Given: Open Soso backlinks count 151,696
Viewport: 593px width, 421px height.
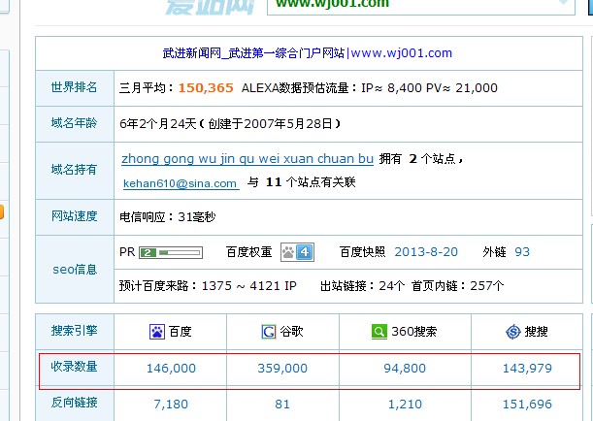Looking at the screenshot, I should click(527, 404).
